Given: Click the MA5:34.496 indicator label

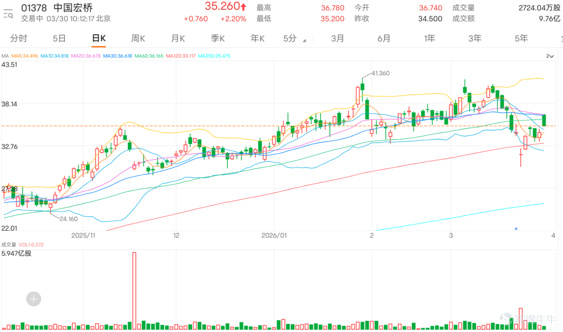Looking at the screenshot, I should point(25,56).
